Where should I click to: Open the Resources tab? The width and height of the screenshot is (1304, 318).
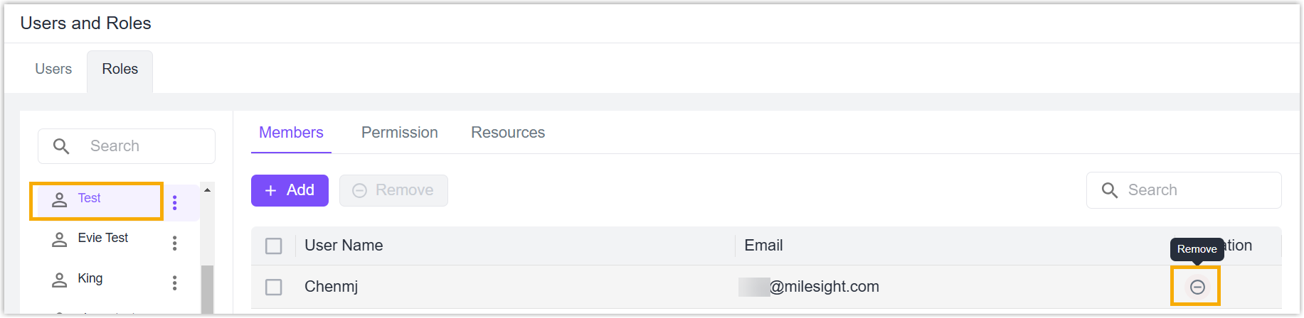[x=508, y=133]
